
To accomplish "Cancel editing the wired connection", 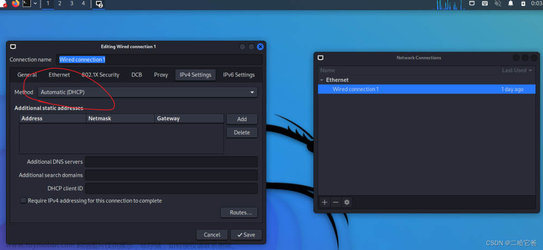I will 212,235.
